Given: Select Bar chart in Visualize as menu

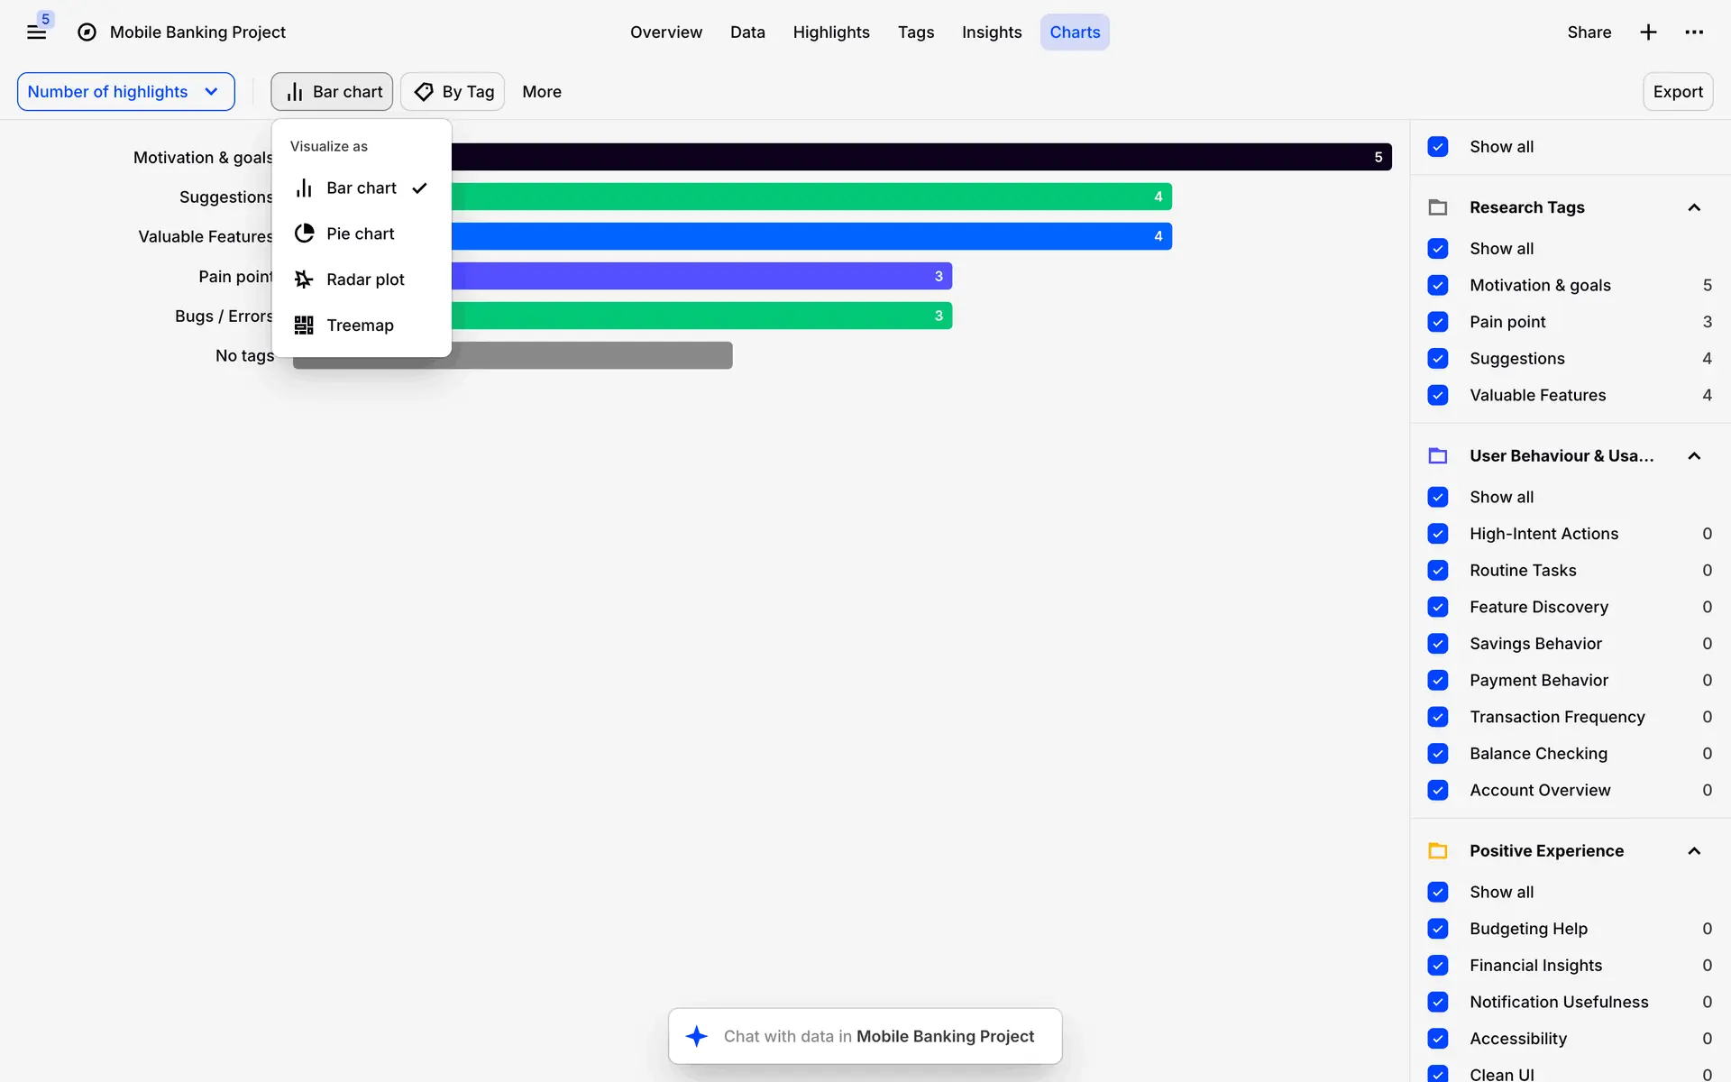Looking at the screenshot, I should pyautogui.click(x=362, y=188).
